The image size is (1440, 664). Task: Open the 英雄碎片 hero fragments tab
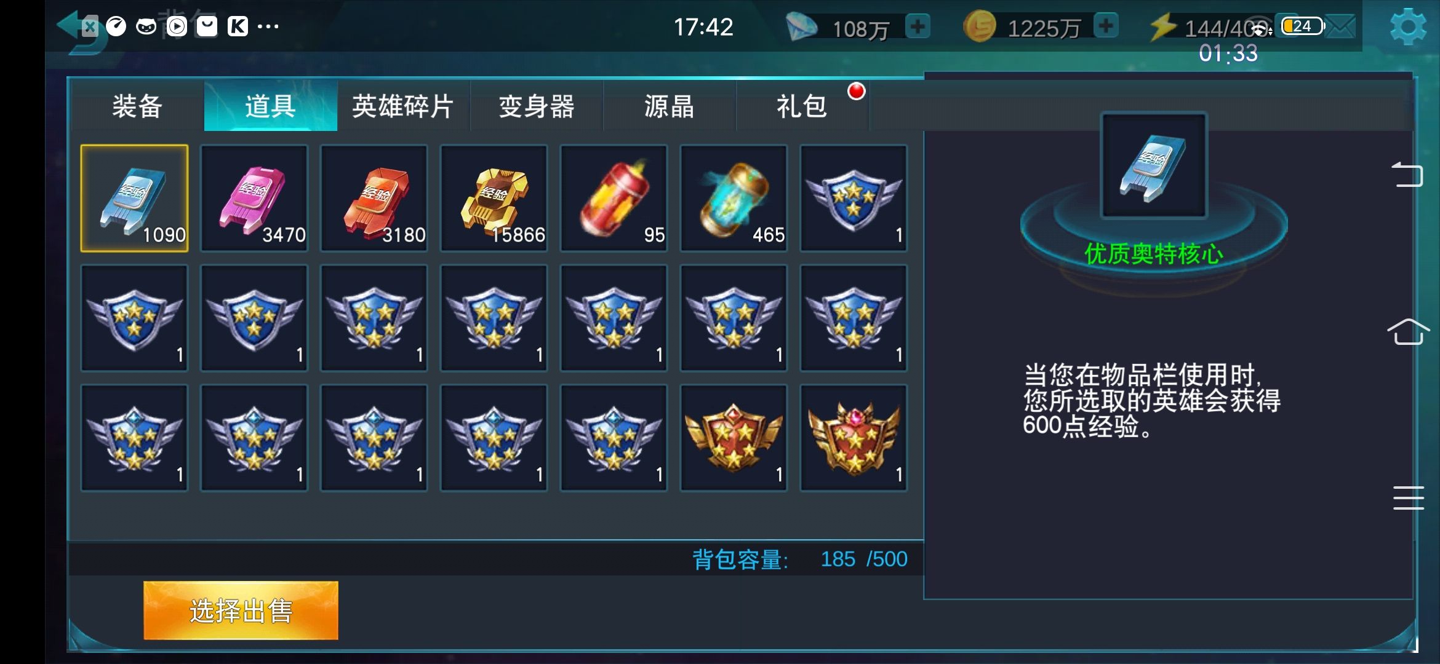403,106
